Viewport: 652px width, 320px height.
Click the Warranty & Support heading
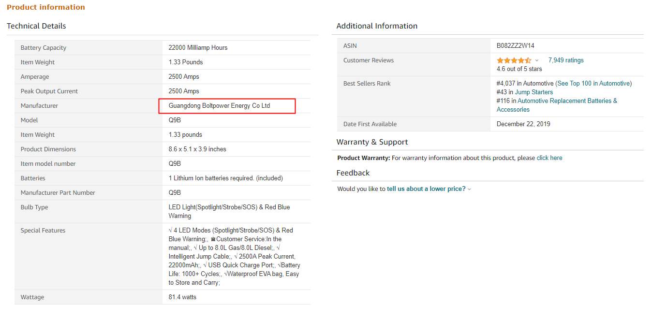click(372, 142)
